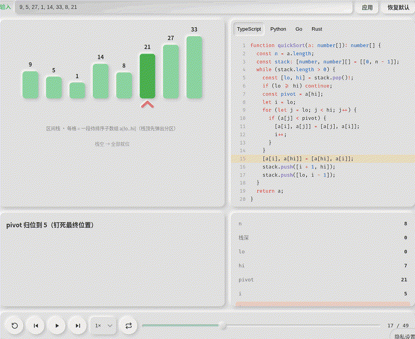The image size is (415, 339).
Task: Select the bar labeled 1
Action: pos(77,90)
